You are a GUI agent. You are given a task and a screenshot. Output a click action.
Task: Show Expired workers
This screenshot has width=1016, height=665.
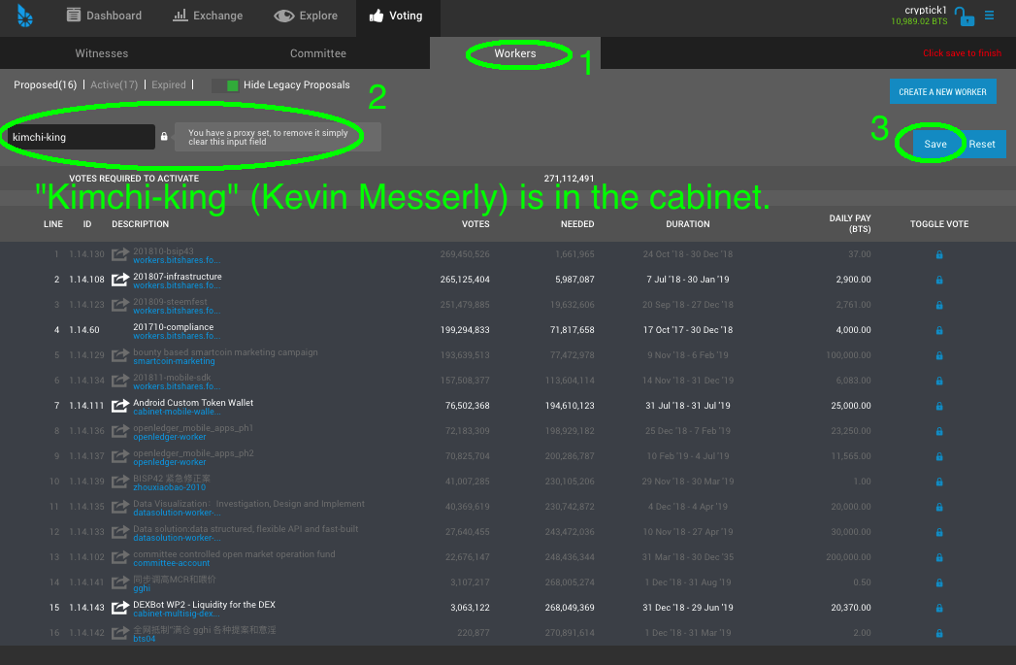point(169,84)
